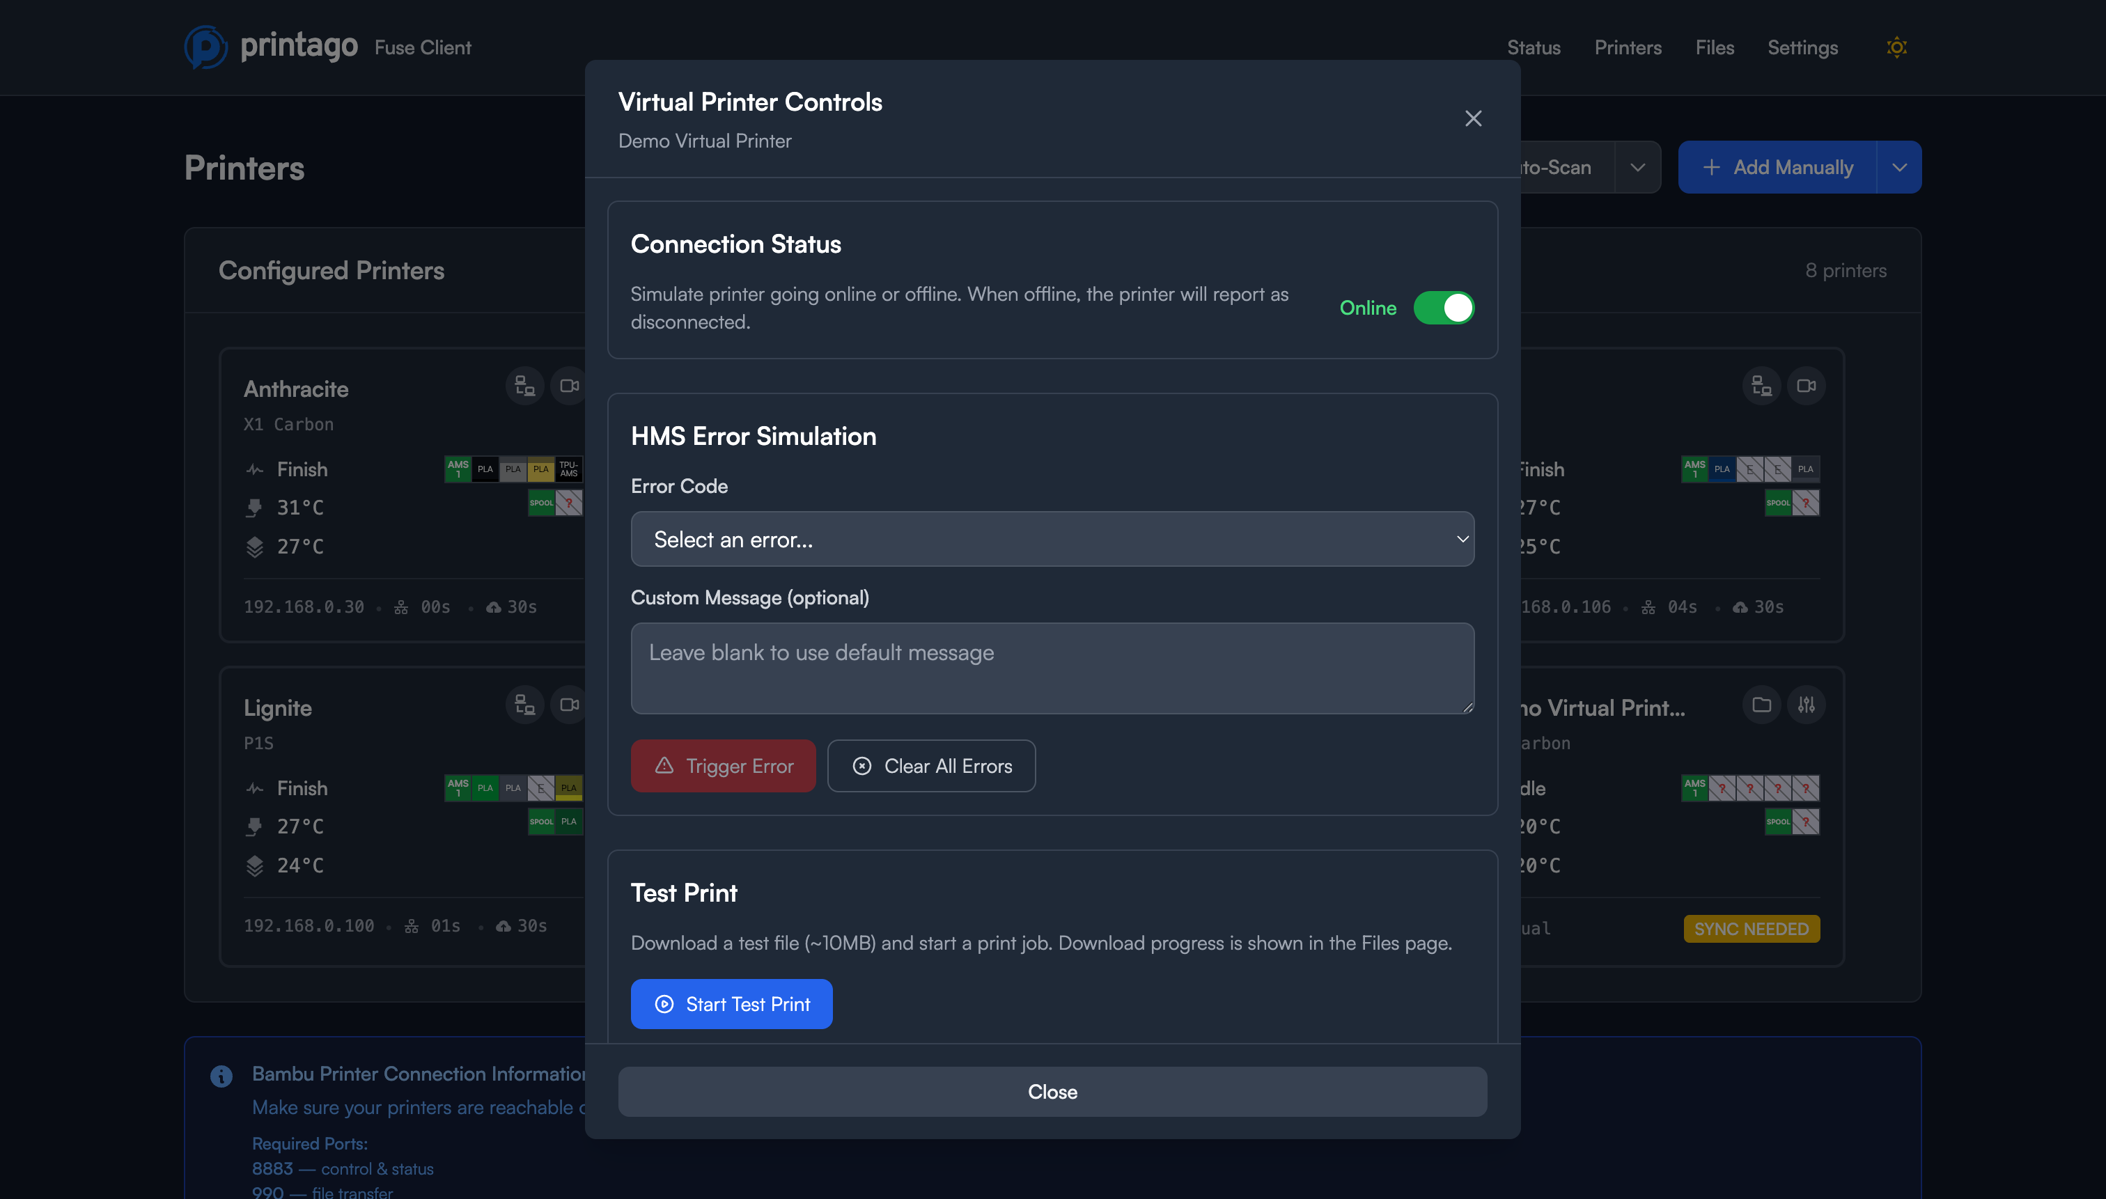The height and width of the screenshot is (1199, 2106).
Task: Click the SPOOL badge on the Lignite printer
Action: (x=541, y=821)
